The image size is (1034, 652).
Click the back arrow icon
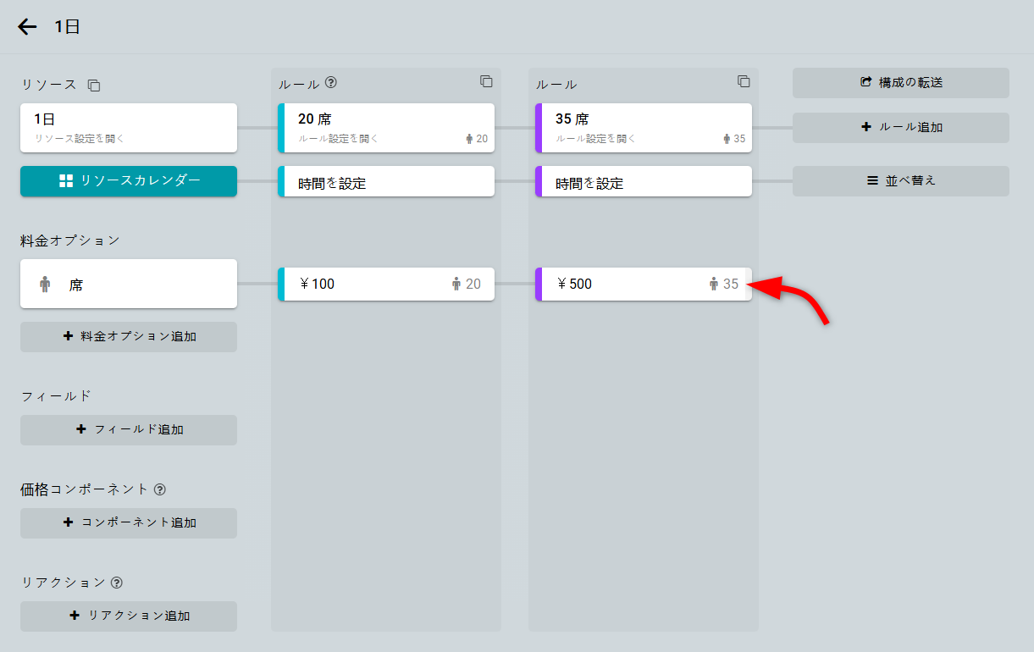(x=28, y=27)
